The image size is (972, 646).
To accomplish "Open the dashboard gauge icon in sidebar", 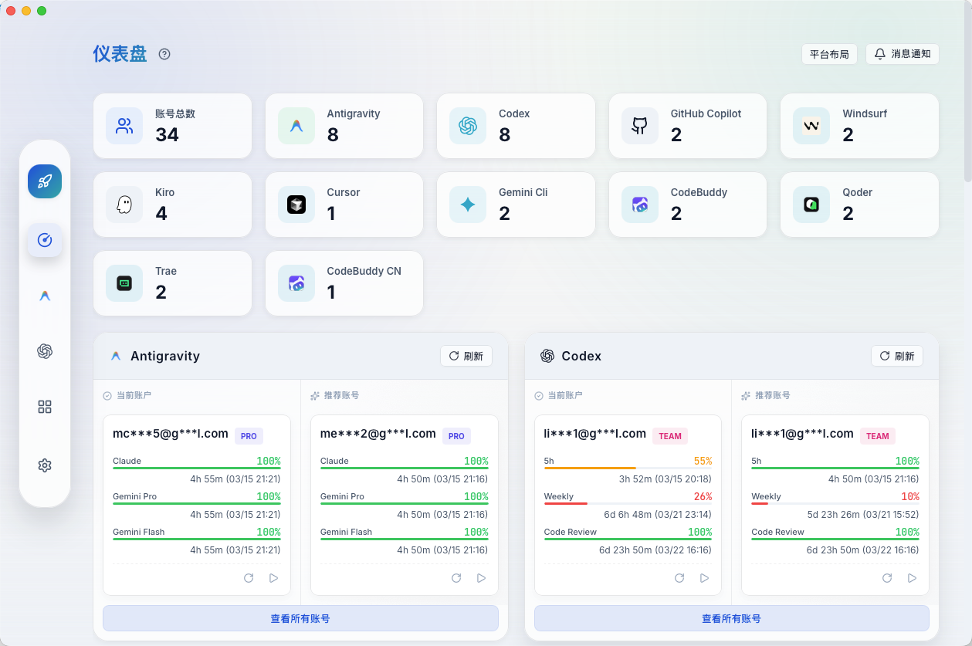I will [x=44, y=240].
